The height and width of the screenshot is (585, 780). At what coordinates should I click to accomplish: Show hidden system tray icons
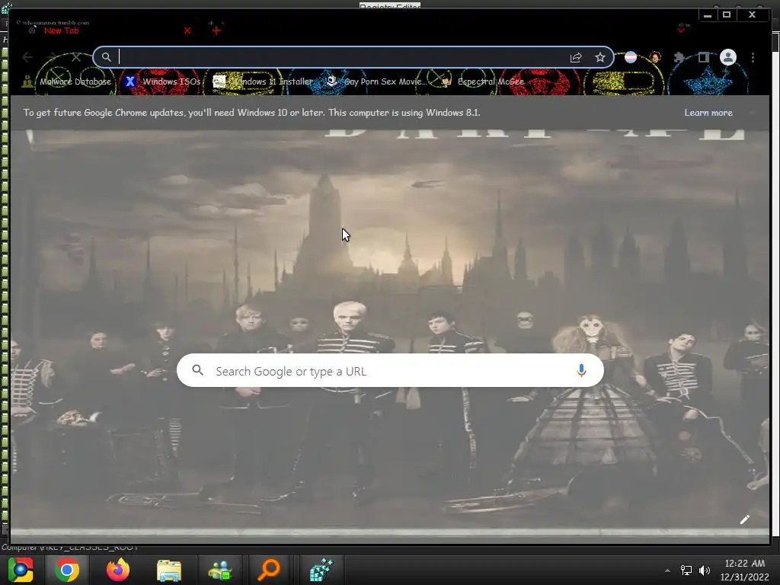click(x=667, y=571)
